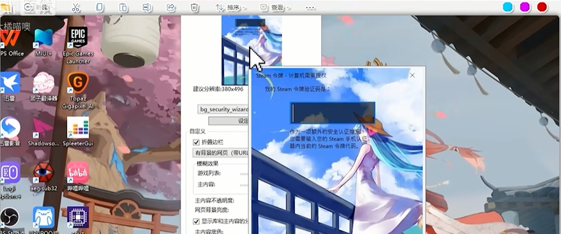Open the aegisub32 desktop shortcut

pyautogui.click(x=43, y=177)
